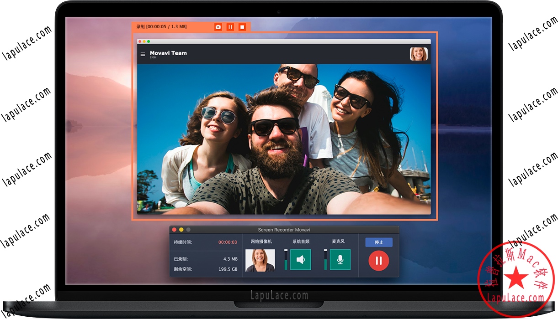
Task: Click the Screen Recorder Movavi title bar
Action: [x=283, y=229]
